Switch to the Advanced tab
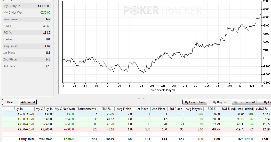The height and width of the screenshot is (142, 271). 28,102
